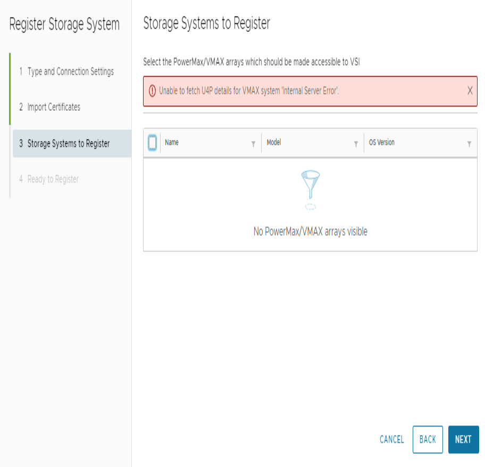Toggle the select-all checkbox in the table header
This screenshot has height=467, width=485.
[151, 143]
